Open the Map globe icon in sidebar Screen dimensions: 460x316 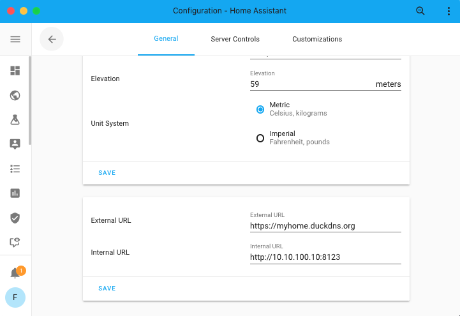[15, 95]
